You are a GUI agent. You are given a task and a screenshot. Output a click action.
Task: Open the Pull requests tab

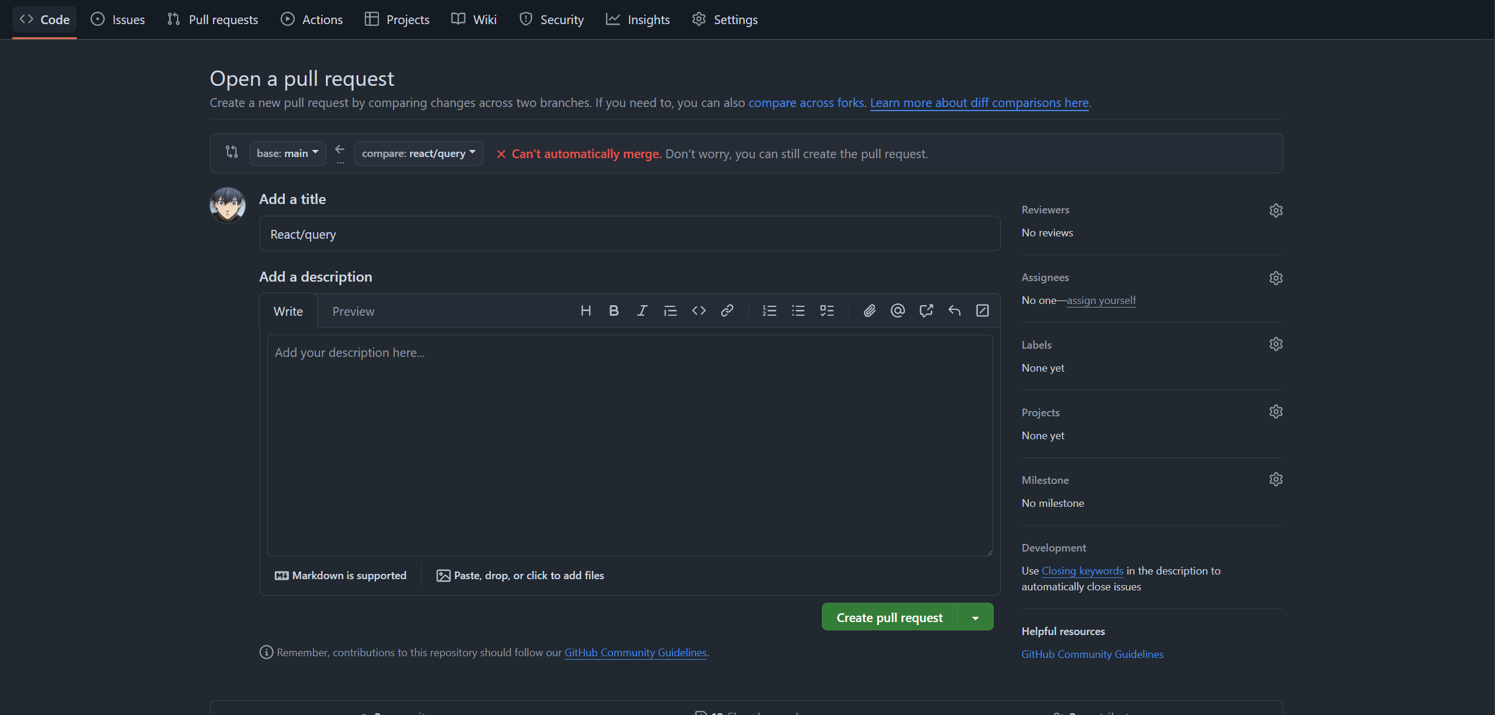(212, 19)
